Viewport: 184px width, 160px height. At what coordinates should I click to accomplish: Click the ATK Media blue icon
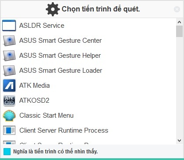click(9, 86)
